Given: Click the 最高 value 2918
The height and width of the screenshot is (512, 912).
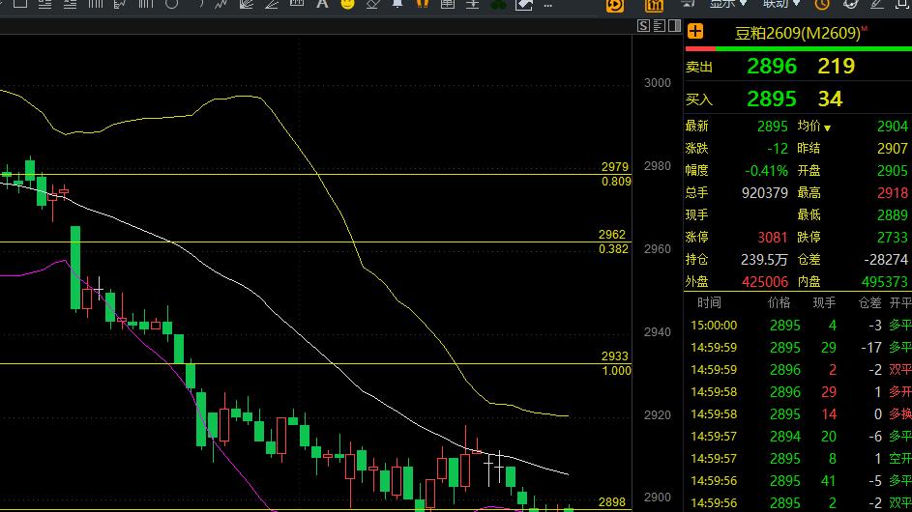Looking at the screenshot, I should coord(893,193).
